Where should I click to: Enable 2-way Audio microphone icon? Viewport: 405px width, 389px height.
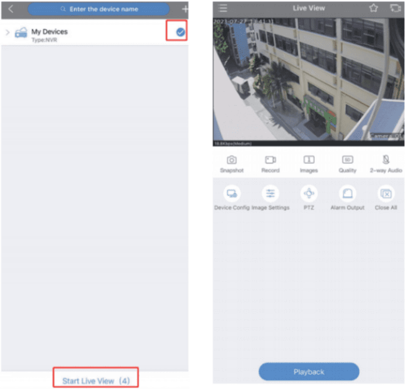click(x=386, y=160)
